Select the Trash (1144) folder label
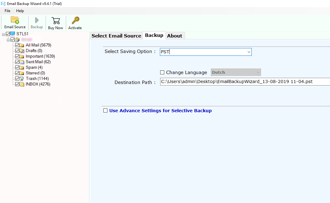The image size is (330, 203). click(37, 78)
